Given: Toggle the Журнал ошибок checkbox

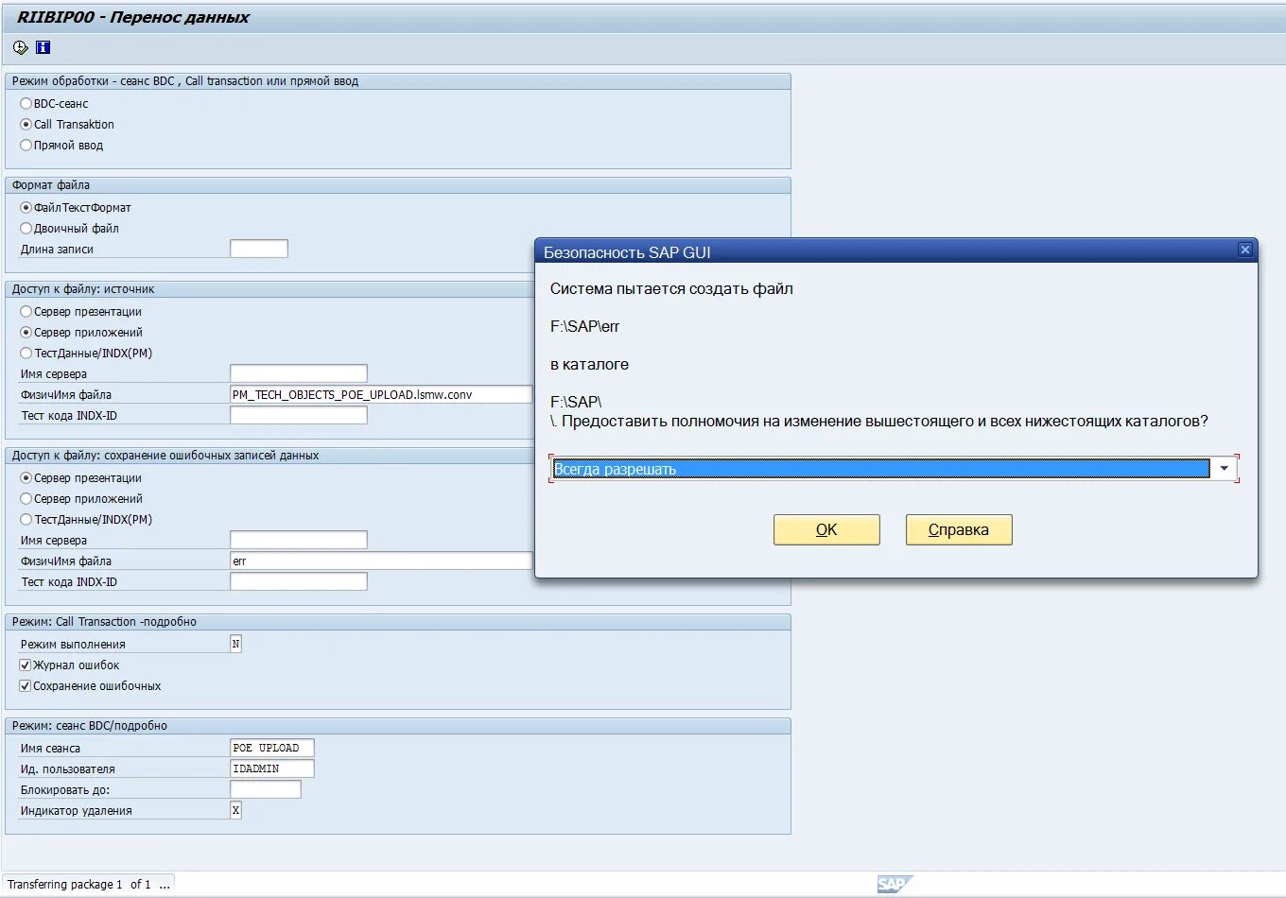Looking at the screenshot, I should (x=26, y=665).
